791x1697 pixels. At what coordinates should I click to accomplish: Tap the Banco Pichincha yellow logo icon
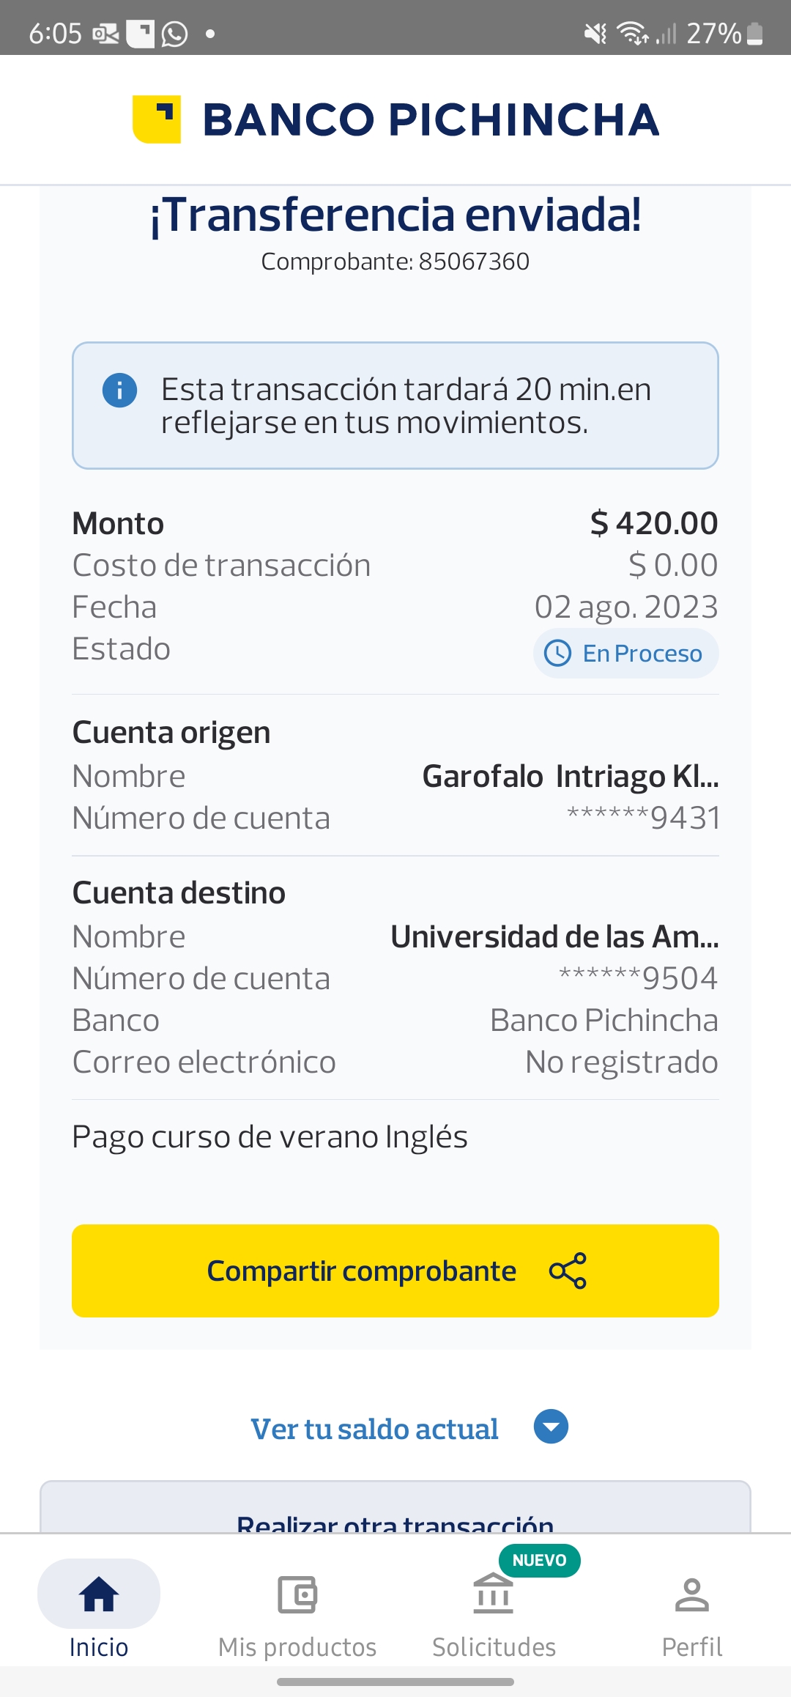click(x=157, y=119)
